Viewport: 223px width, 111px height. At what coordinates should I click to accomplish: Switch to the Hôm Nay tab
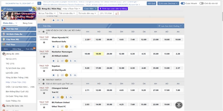[17, 49]
